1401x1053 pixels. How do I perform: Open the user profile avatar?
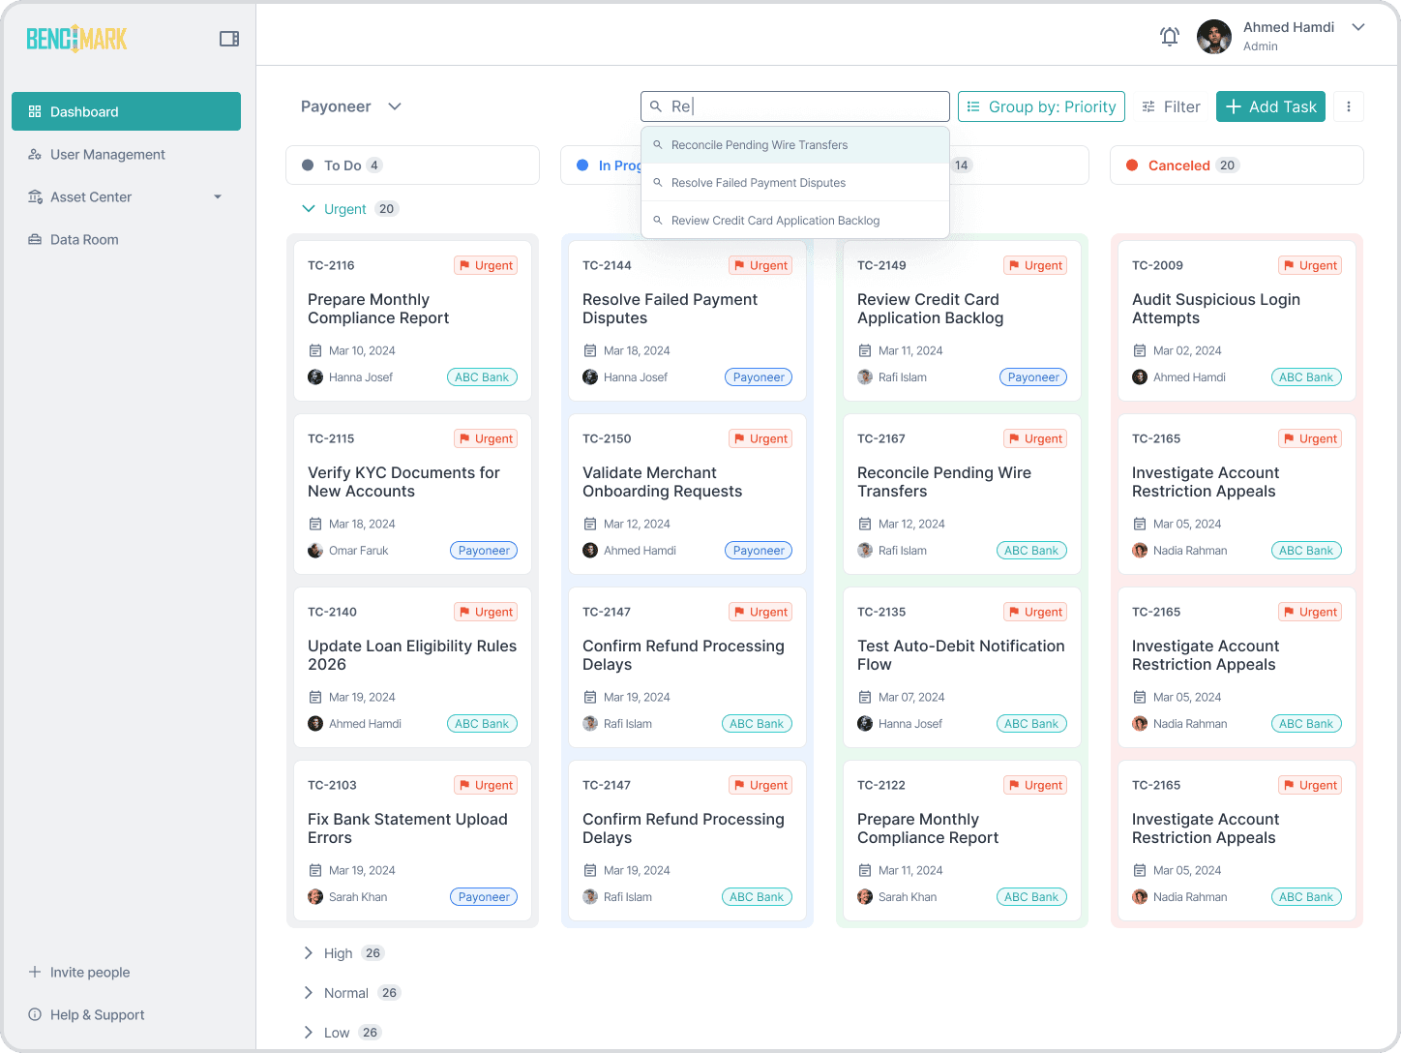(1214, 37)
